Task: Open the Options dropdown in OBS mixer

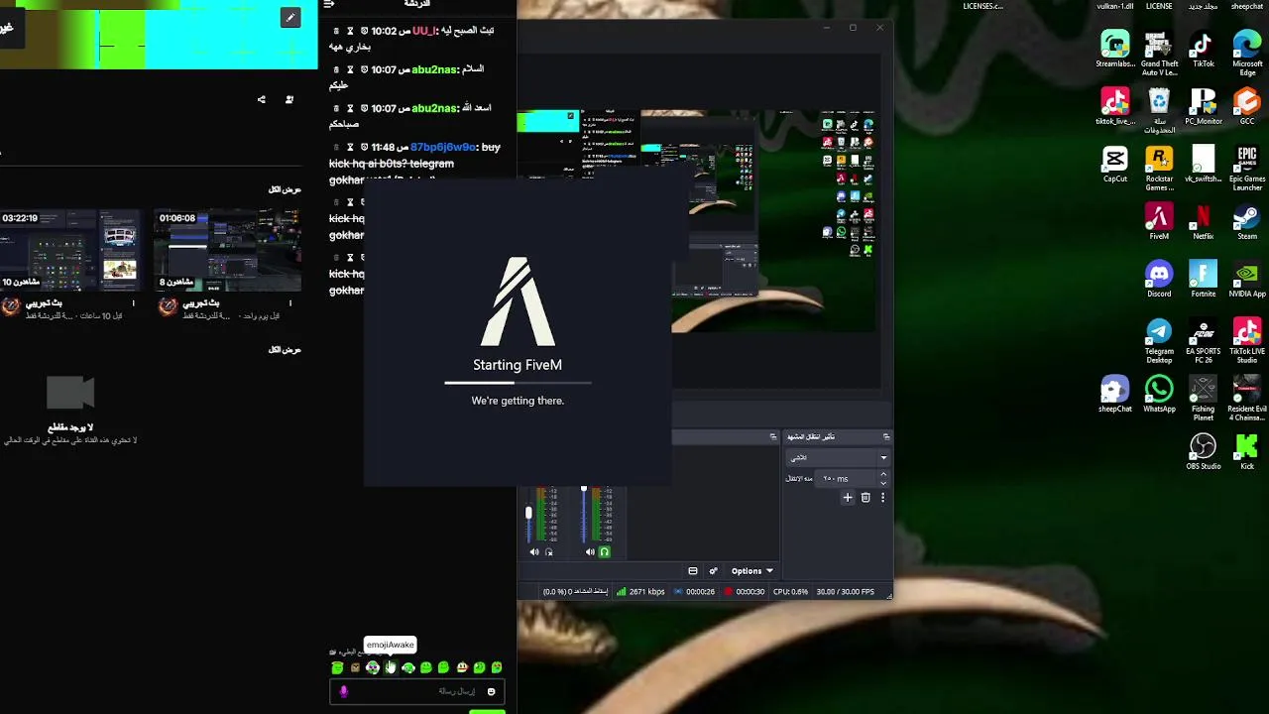Action: click(751, 571)
